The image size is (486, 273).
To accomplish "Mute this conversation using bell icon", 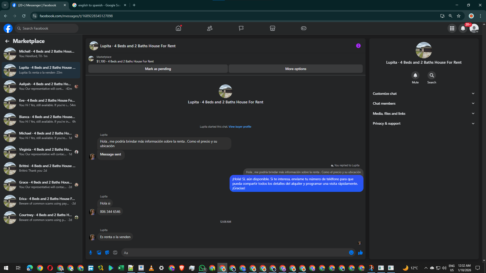I will pyautogui.click(x=415, y=75).
